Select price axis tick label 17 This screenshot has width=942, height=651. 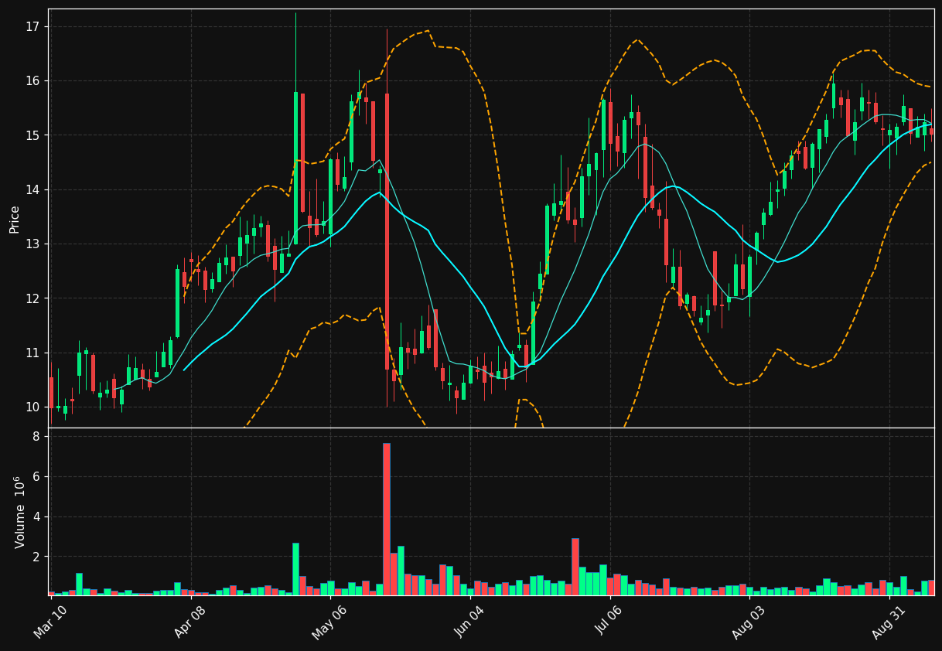pos(34,27)
